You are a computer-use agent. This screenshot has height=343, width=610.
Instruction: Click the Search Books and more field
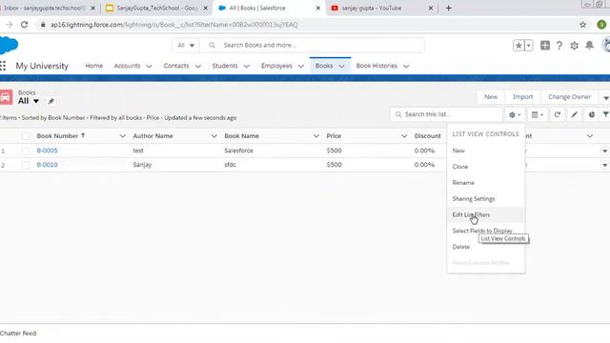click(x=312, y=46)
